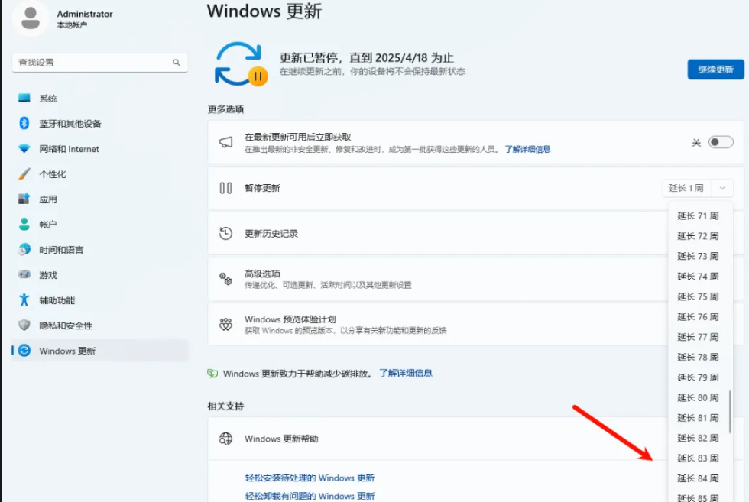Choose 延长 80 周 option
The height and width of the screenshot is (502, 749).
tap(698, 398)
